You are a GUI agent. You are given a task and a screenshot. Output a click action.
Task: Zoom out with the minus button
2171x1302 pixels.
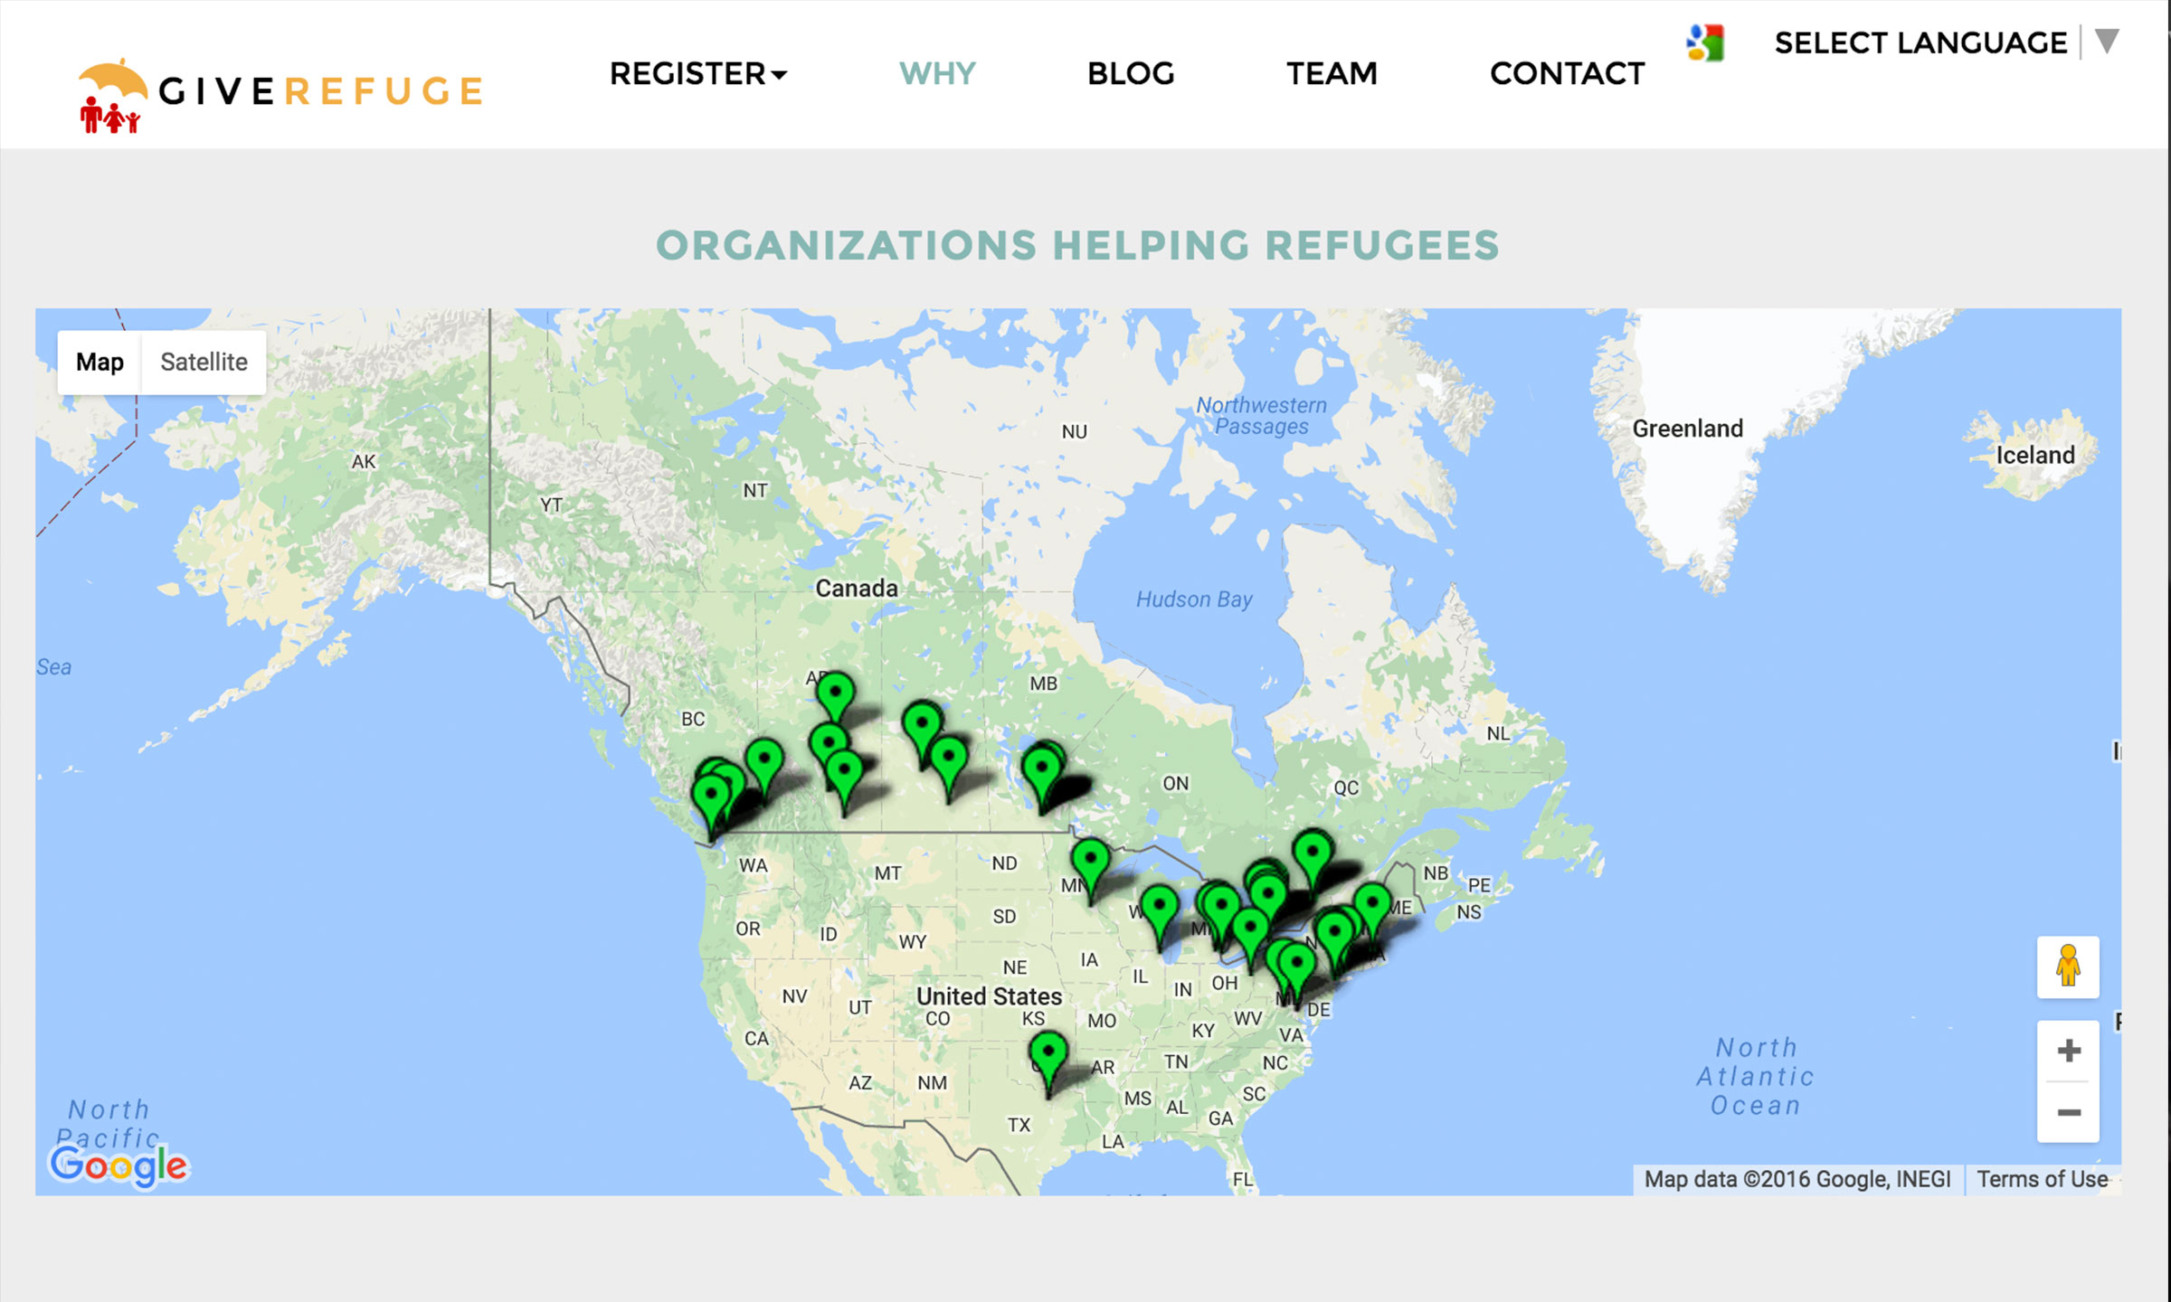[2068, 1112]
